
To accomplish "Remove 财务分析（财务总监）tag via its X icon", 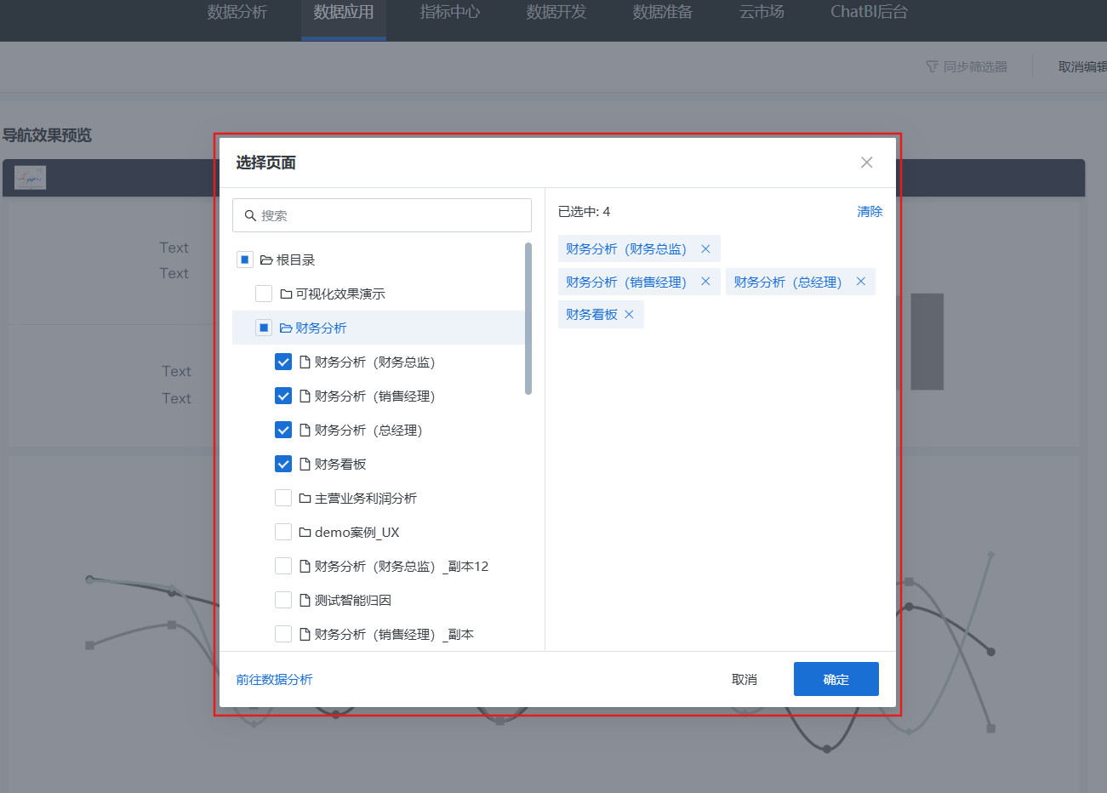I will pos(705,249).
